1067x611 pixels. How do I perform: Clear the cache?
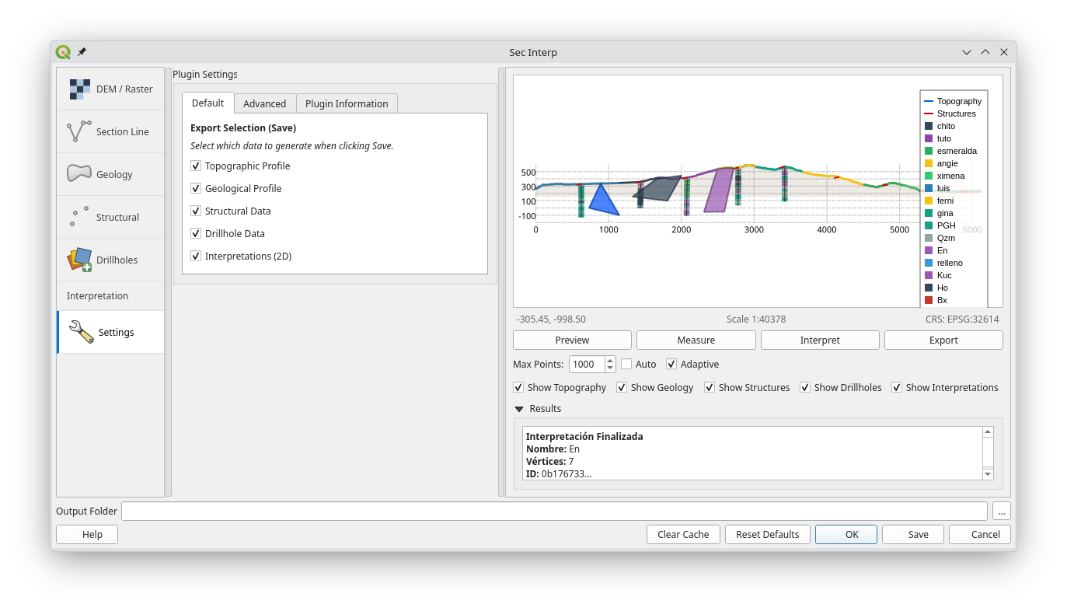tap(682, 534)
